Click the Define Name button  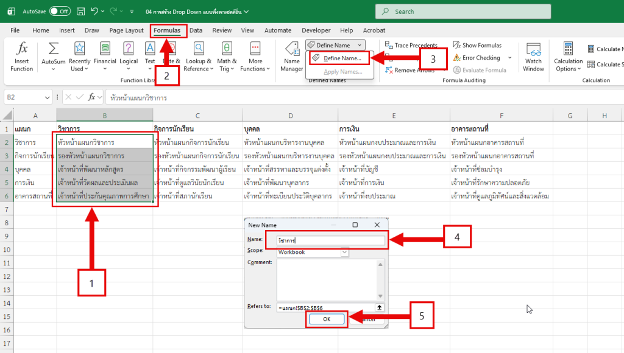point(330,45)
